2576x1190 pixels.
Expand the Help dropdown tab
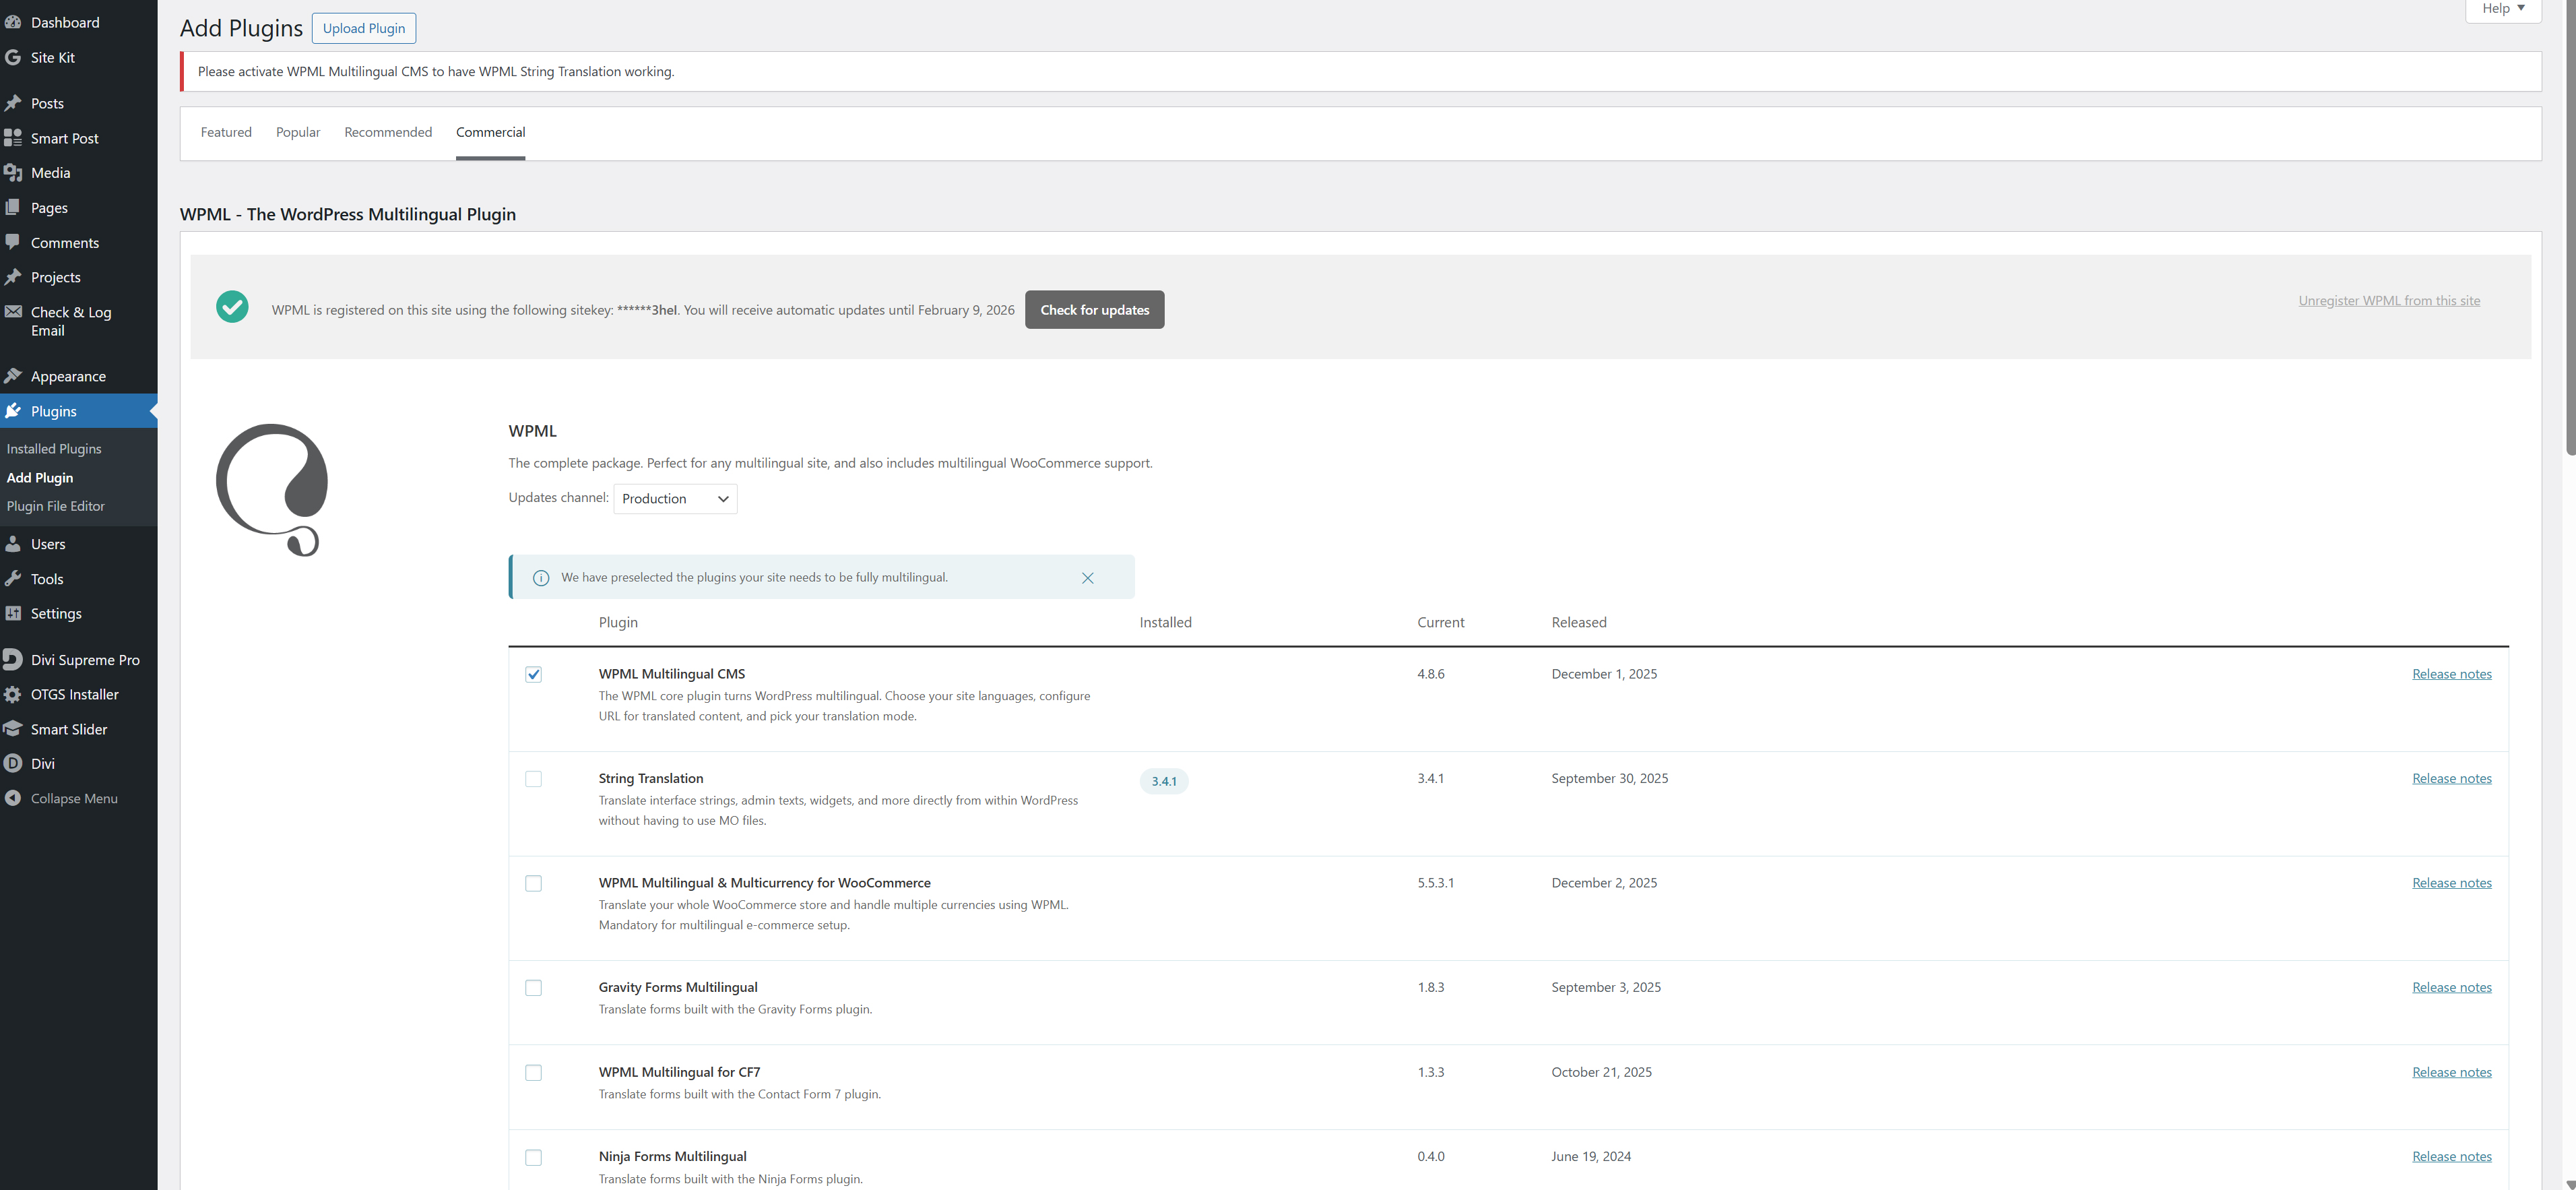[2503, 9]
